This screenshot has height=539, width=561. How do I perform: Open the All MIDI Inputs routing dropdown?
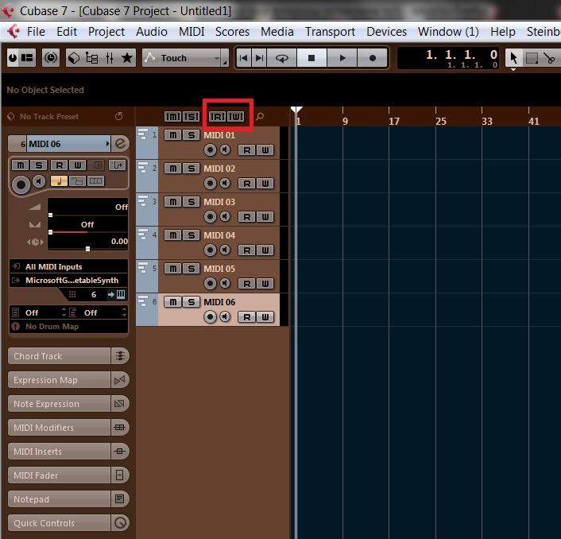coord(68,266)
